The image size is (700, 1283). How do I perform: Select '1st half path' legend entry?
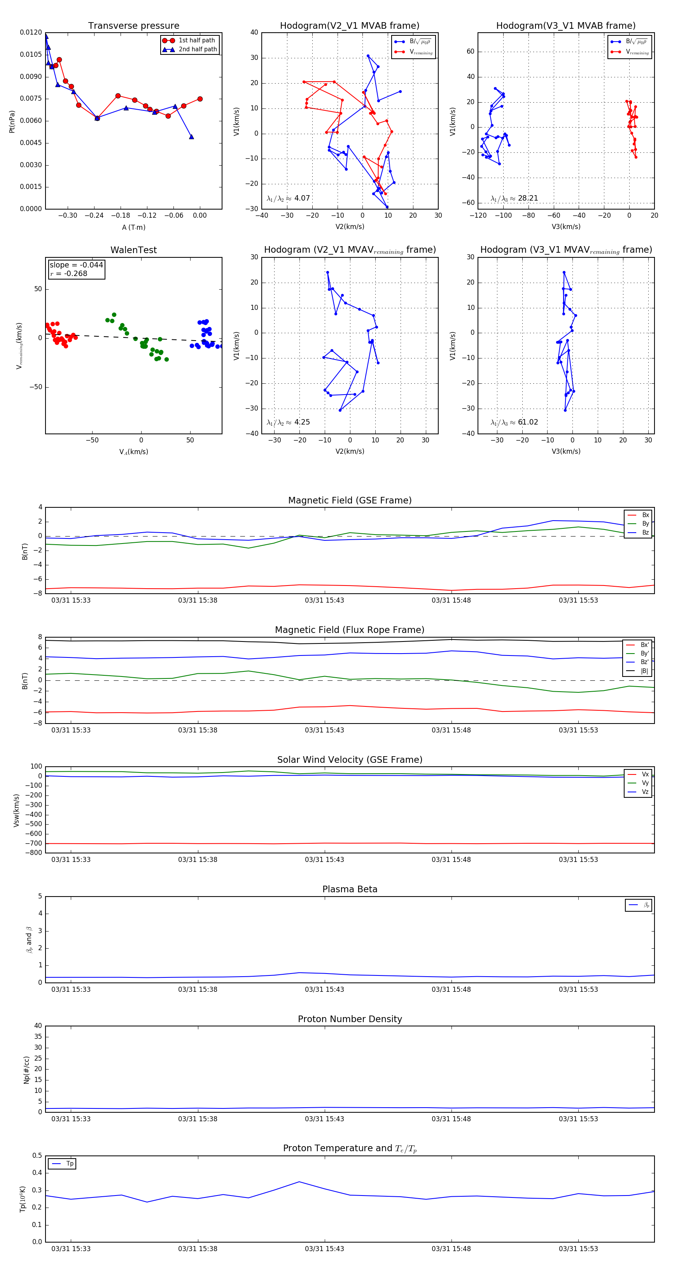coord(189,40)
